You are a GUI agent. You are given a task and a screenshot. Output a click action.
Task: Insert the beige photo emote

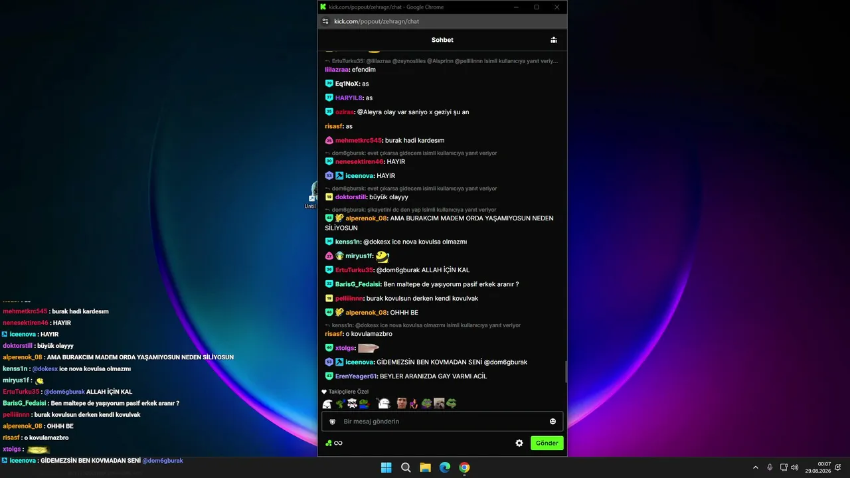coord(438,403)
